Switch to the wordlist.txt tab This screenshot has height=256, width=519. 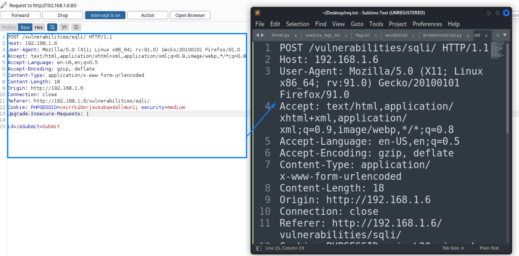396,35
